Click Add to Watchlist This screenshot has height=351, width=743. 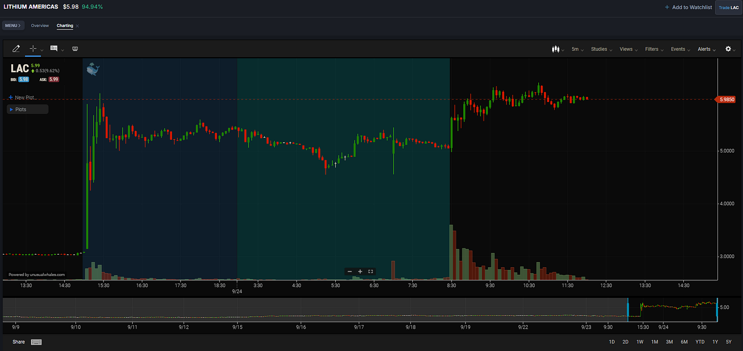[x=688, y=7]
